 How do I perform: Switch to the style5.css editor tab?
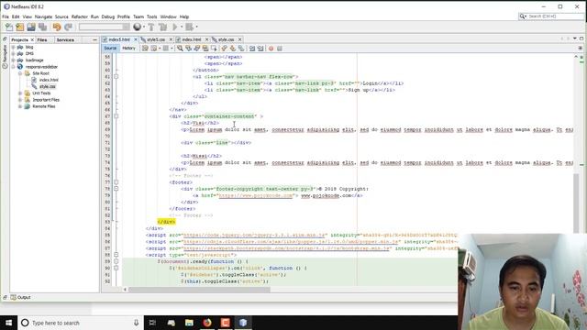(x=156, y=39)
